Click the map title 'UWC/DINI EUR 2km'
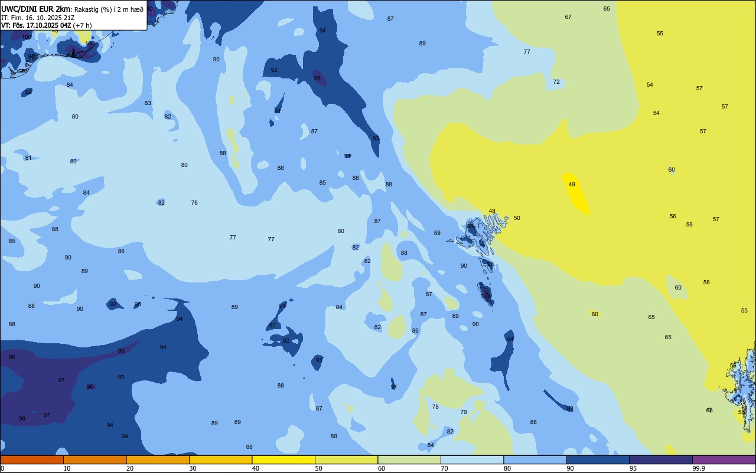The image size is (756, 473). click(35, 9)
